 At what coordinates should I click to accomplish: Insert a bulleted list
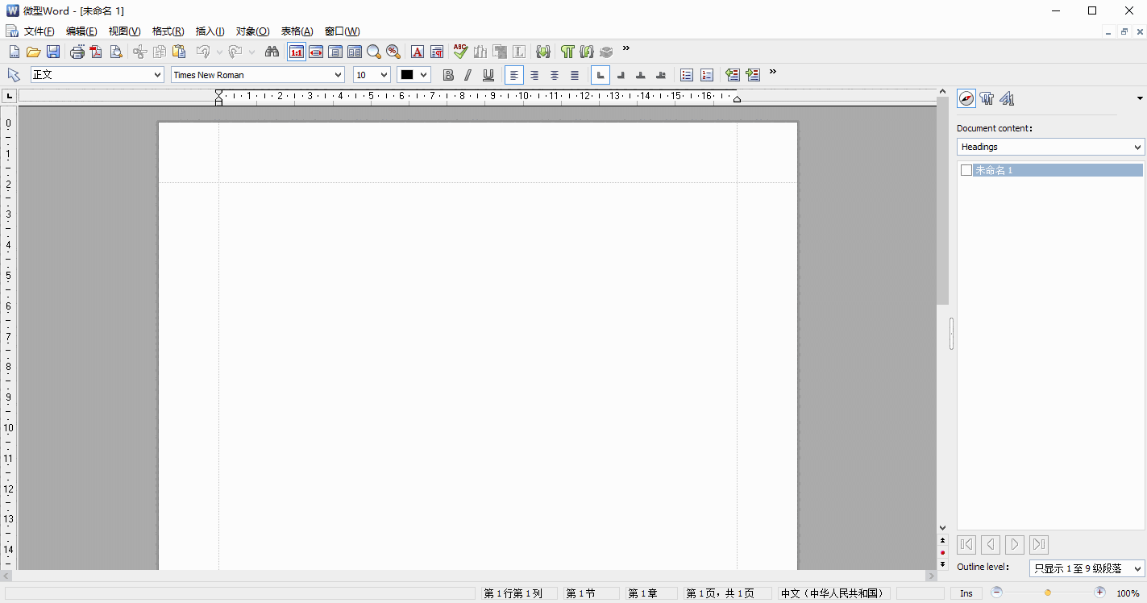point(687,75)
